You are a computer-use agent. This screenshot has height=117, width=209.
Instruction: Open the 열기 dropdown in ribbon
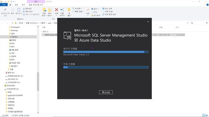95,9
